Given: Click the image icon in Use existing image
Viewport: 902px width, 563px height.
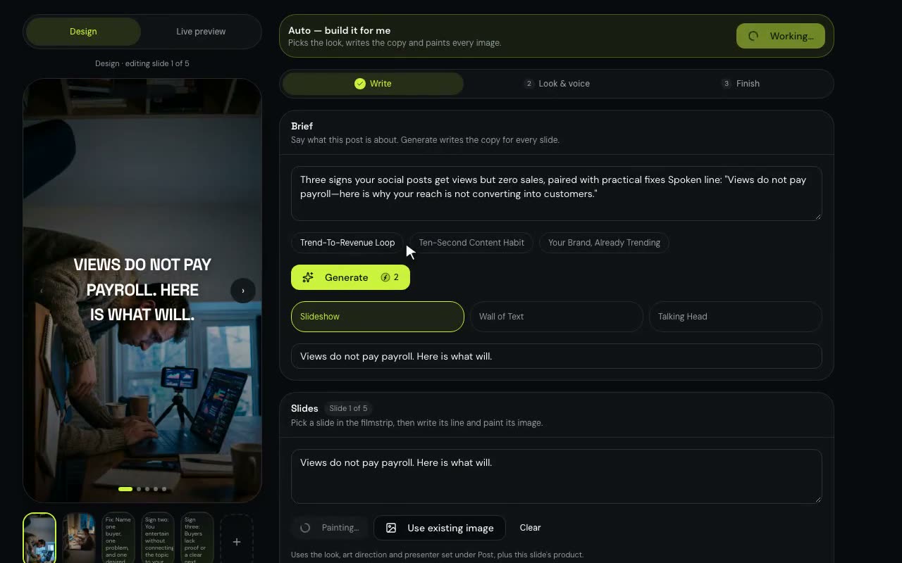Looking at the screenshot, I should coord(391,528).
